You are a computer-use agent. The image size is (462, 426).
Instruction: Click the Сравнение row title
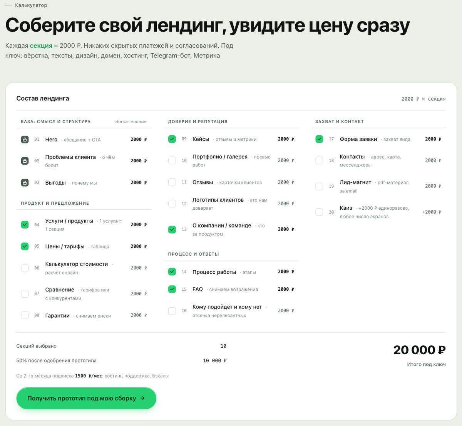(x=60, y=290)
